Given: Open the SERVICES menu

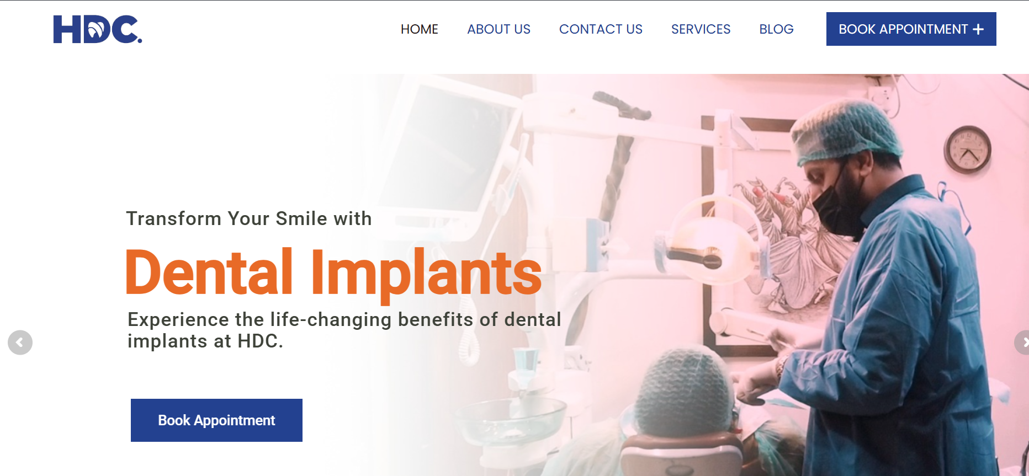Looking at the screenshot, I should (701, 29).
